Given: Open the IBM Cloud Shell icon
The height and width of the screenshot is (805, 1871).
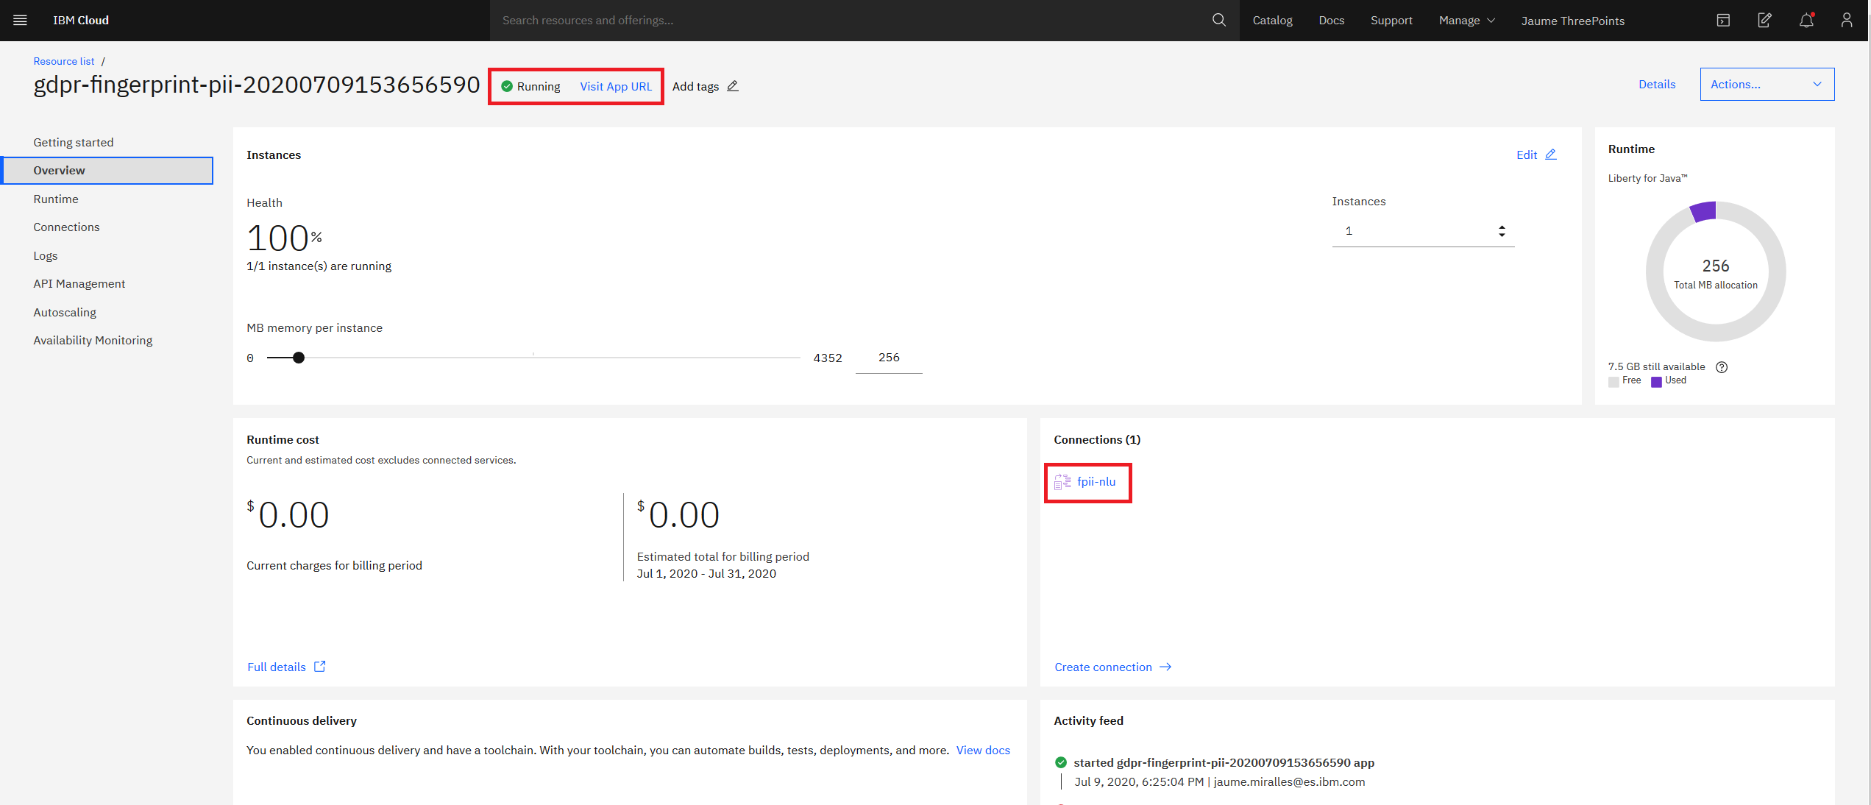Looking at the screenshot, I should pyautogui.click(x=1723, y=20).
